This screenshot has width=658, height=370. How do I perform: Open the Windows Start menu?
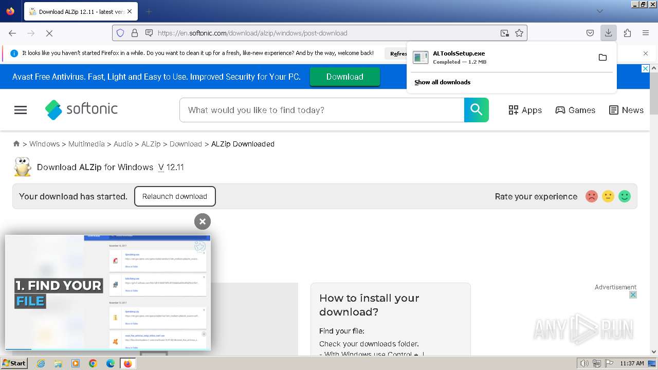point(14,363)
